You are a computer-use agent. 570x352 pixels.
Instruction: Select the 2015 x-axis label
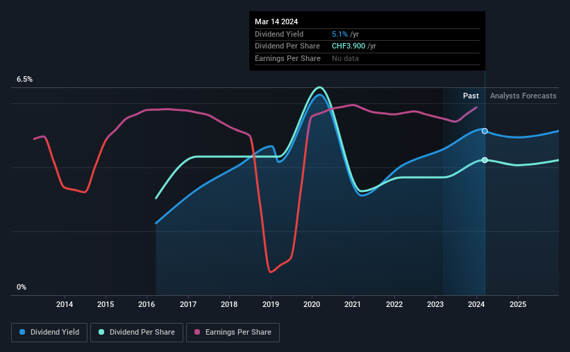(106, 304)
